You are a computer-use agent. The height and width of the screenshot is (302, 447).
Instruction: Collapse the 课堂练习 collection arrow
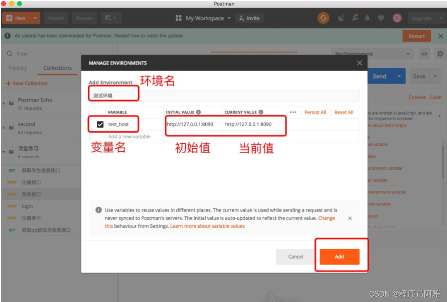[x=4, y=152]
